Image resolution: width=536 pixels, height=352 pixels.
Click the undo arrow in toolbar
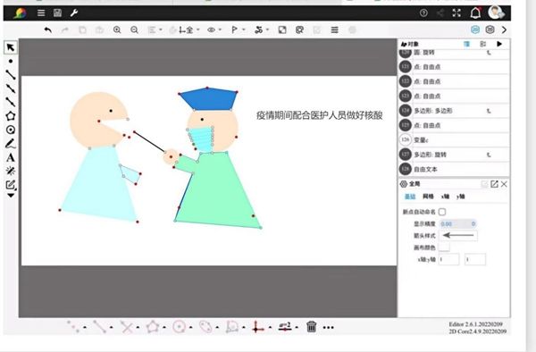point(48,30)
